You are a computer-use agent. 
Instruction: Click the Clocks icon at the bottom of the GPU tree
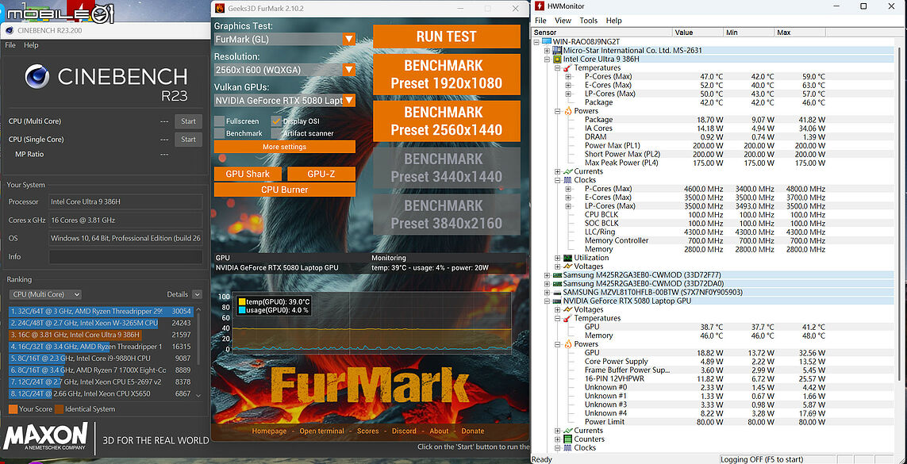pyautogui.click(x=567, y=448)
